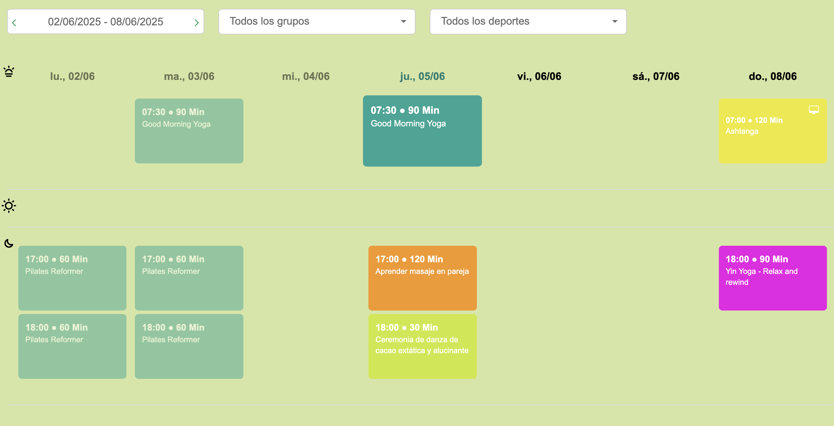Advance to next week with right chevron
Viewport: 834px width, 426px height.
[x=197, y=23]
